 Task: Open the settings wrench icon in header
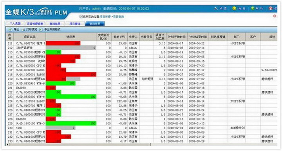(x=216, y=8)
